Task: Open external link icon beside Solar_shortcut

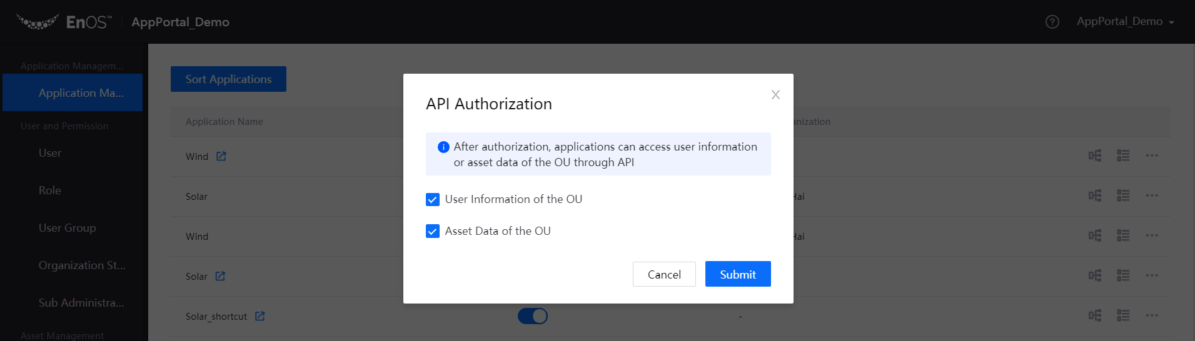Action: (260, 316)
